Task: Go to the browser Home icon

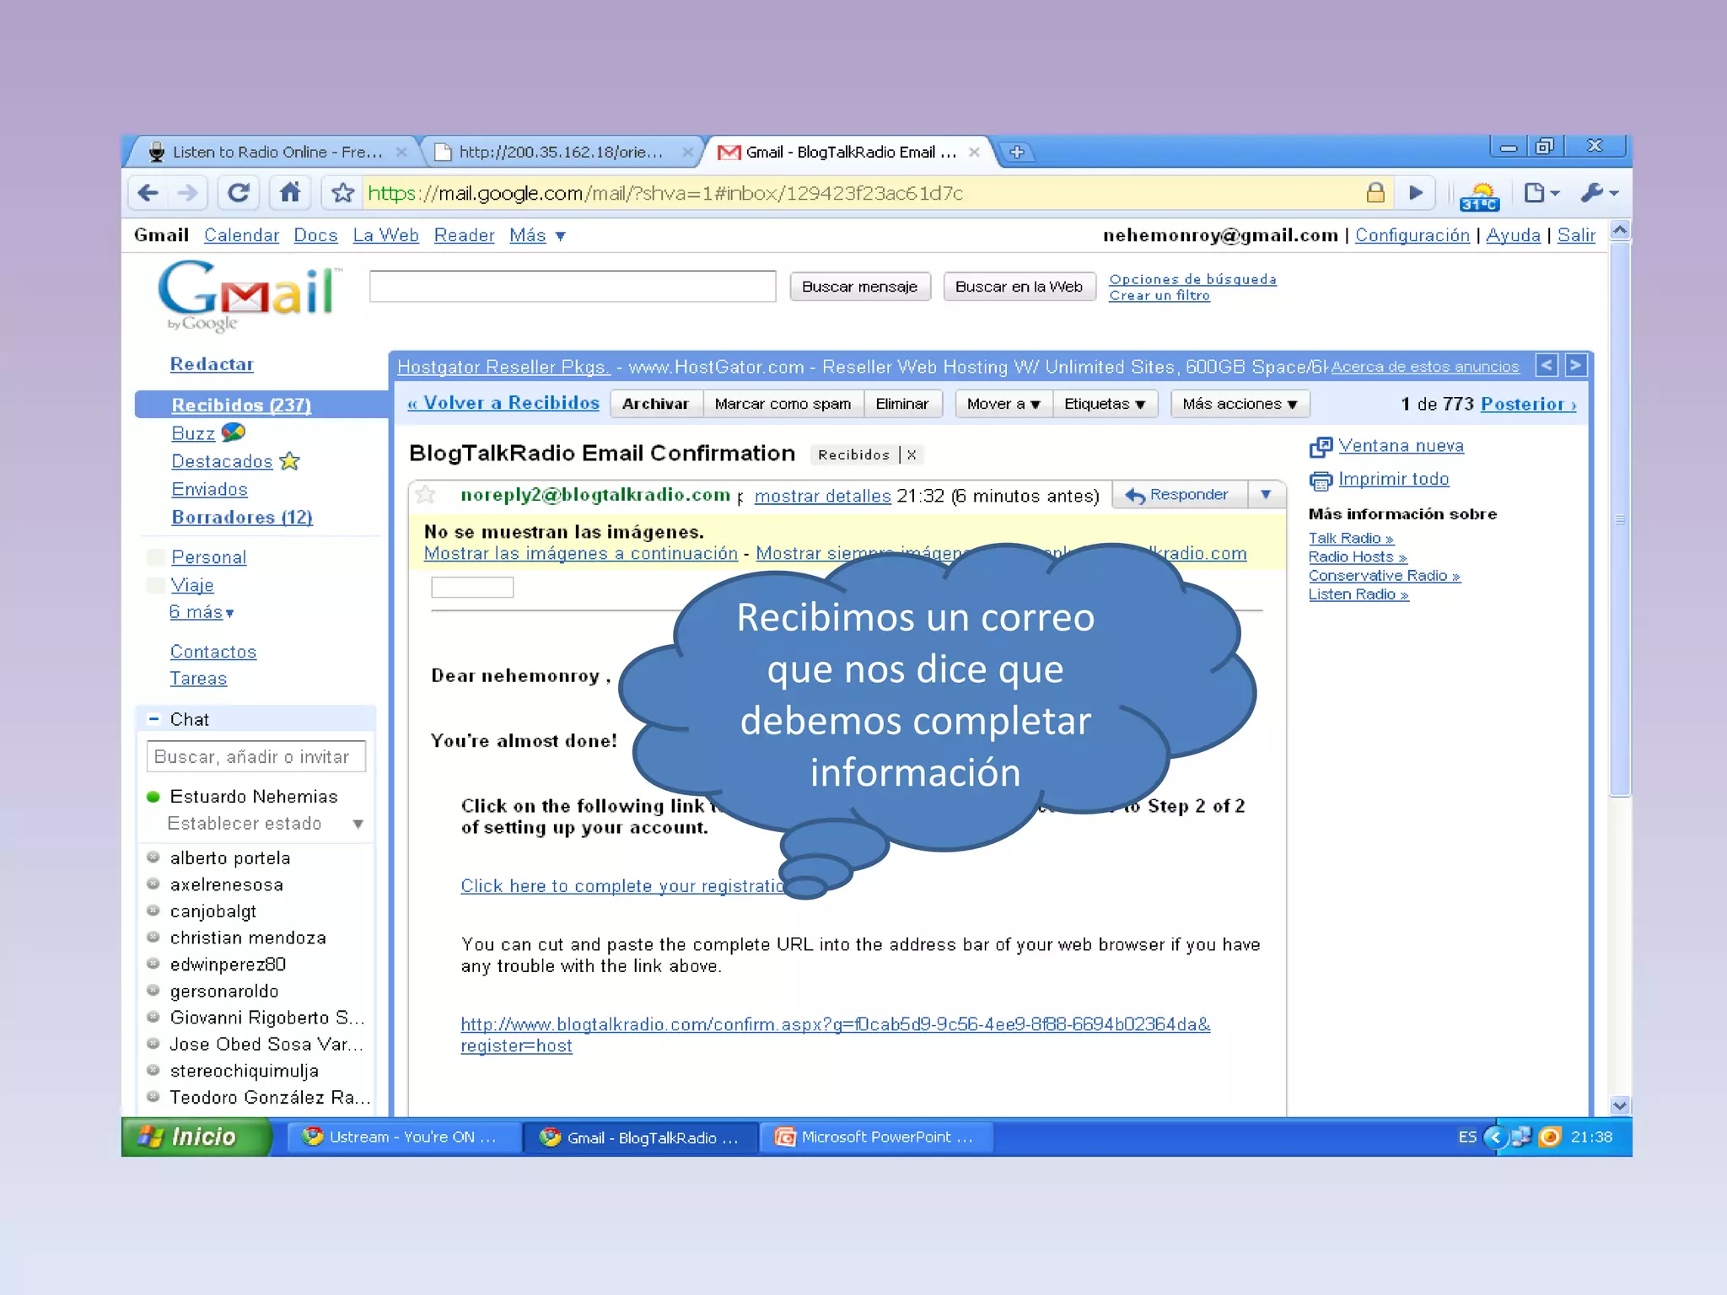Action: coord(290,193)
